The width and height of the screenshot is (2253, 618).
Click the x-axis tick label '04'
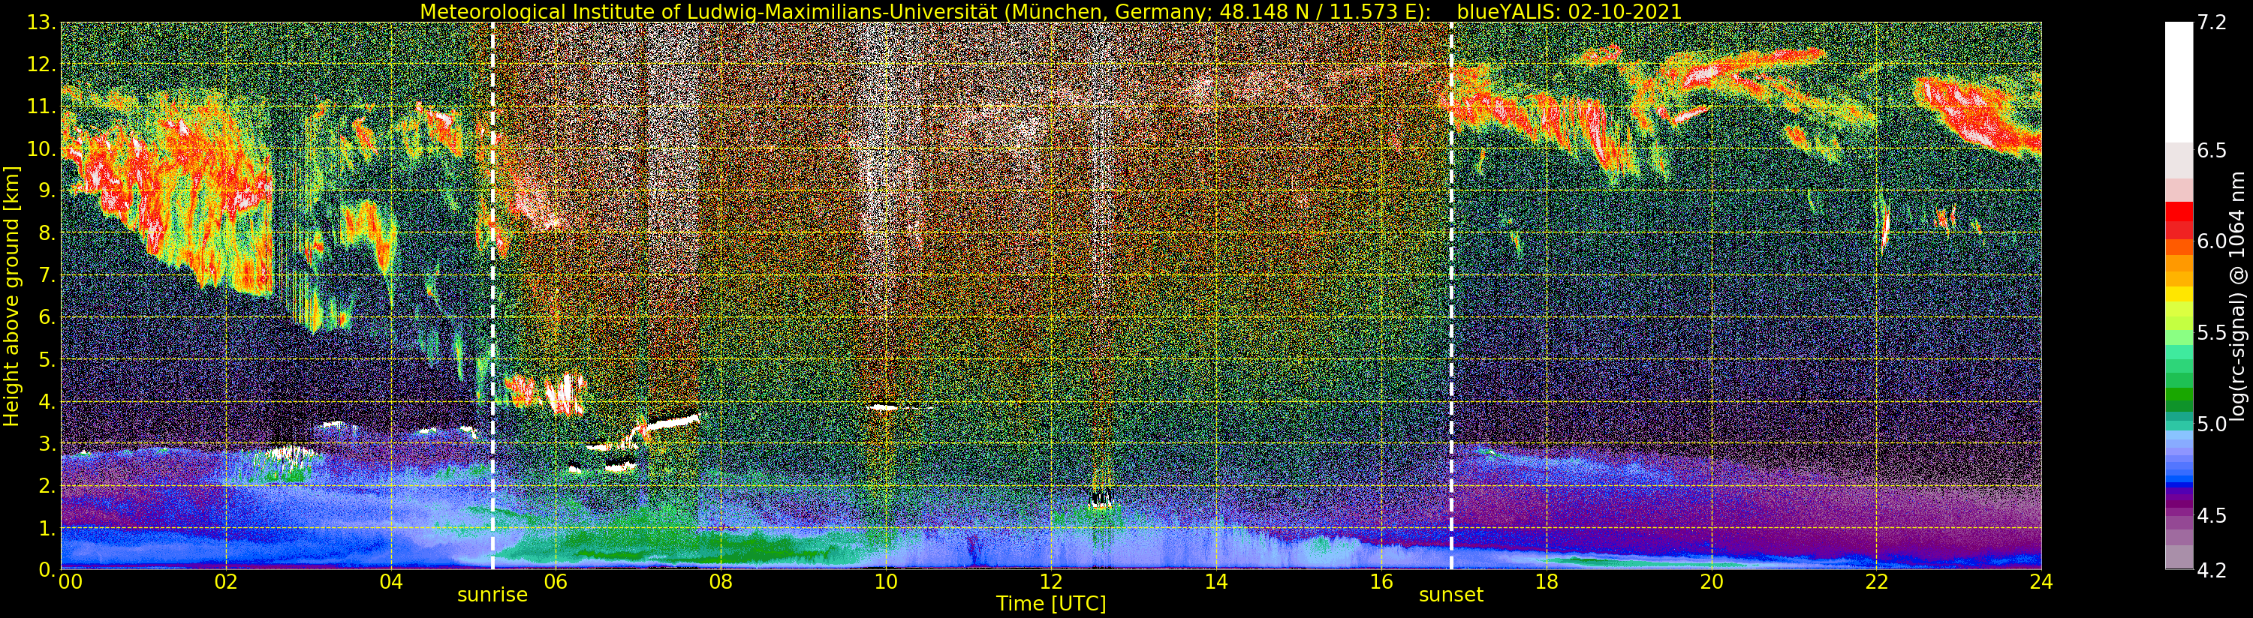(391, 582)
